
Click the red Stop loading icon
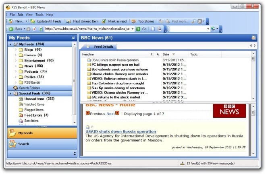coord(34,29)
